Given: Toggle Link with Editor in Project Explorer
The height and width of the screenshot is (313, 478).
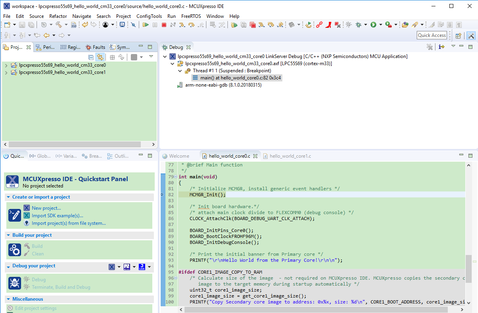Looking at the screenshot, I should coord(100,57).
